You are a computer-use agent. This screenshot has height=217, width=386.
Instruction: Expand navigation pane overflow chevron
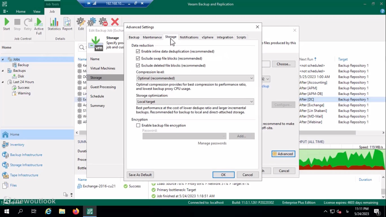point(71,195)
